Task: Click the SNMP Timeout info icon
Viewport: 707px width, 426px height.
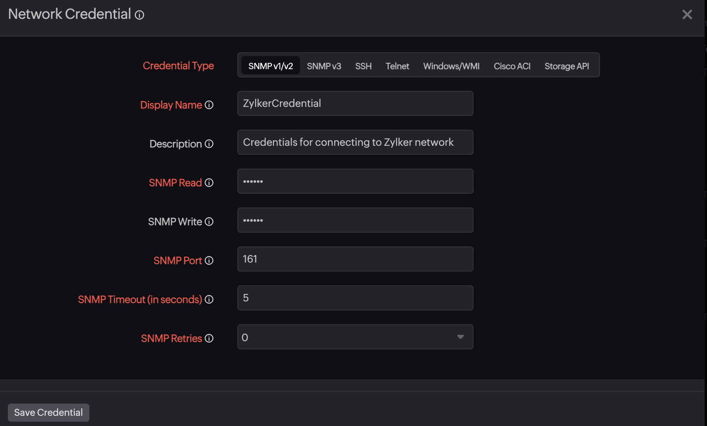Action: (208, 299)
